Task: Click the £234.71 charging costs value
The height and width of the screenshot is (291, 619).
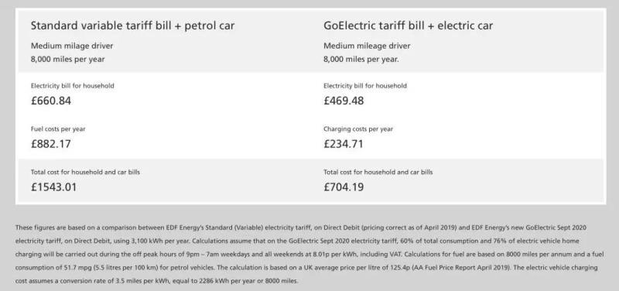Action: (344, 144)
